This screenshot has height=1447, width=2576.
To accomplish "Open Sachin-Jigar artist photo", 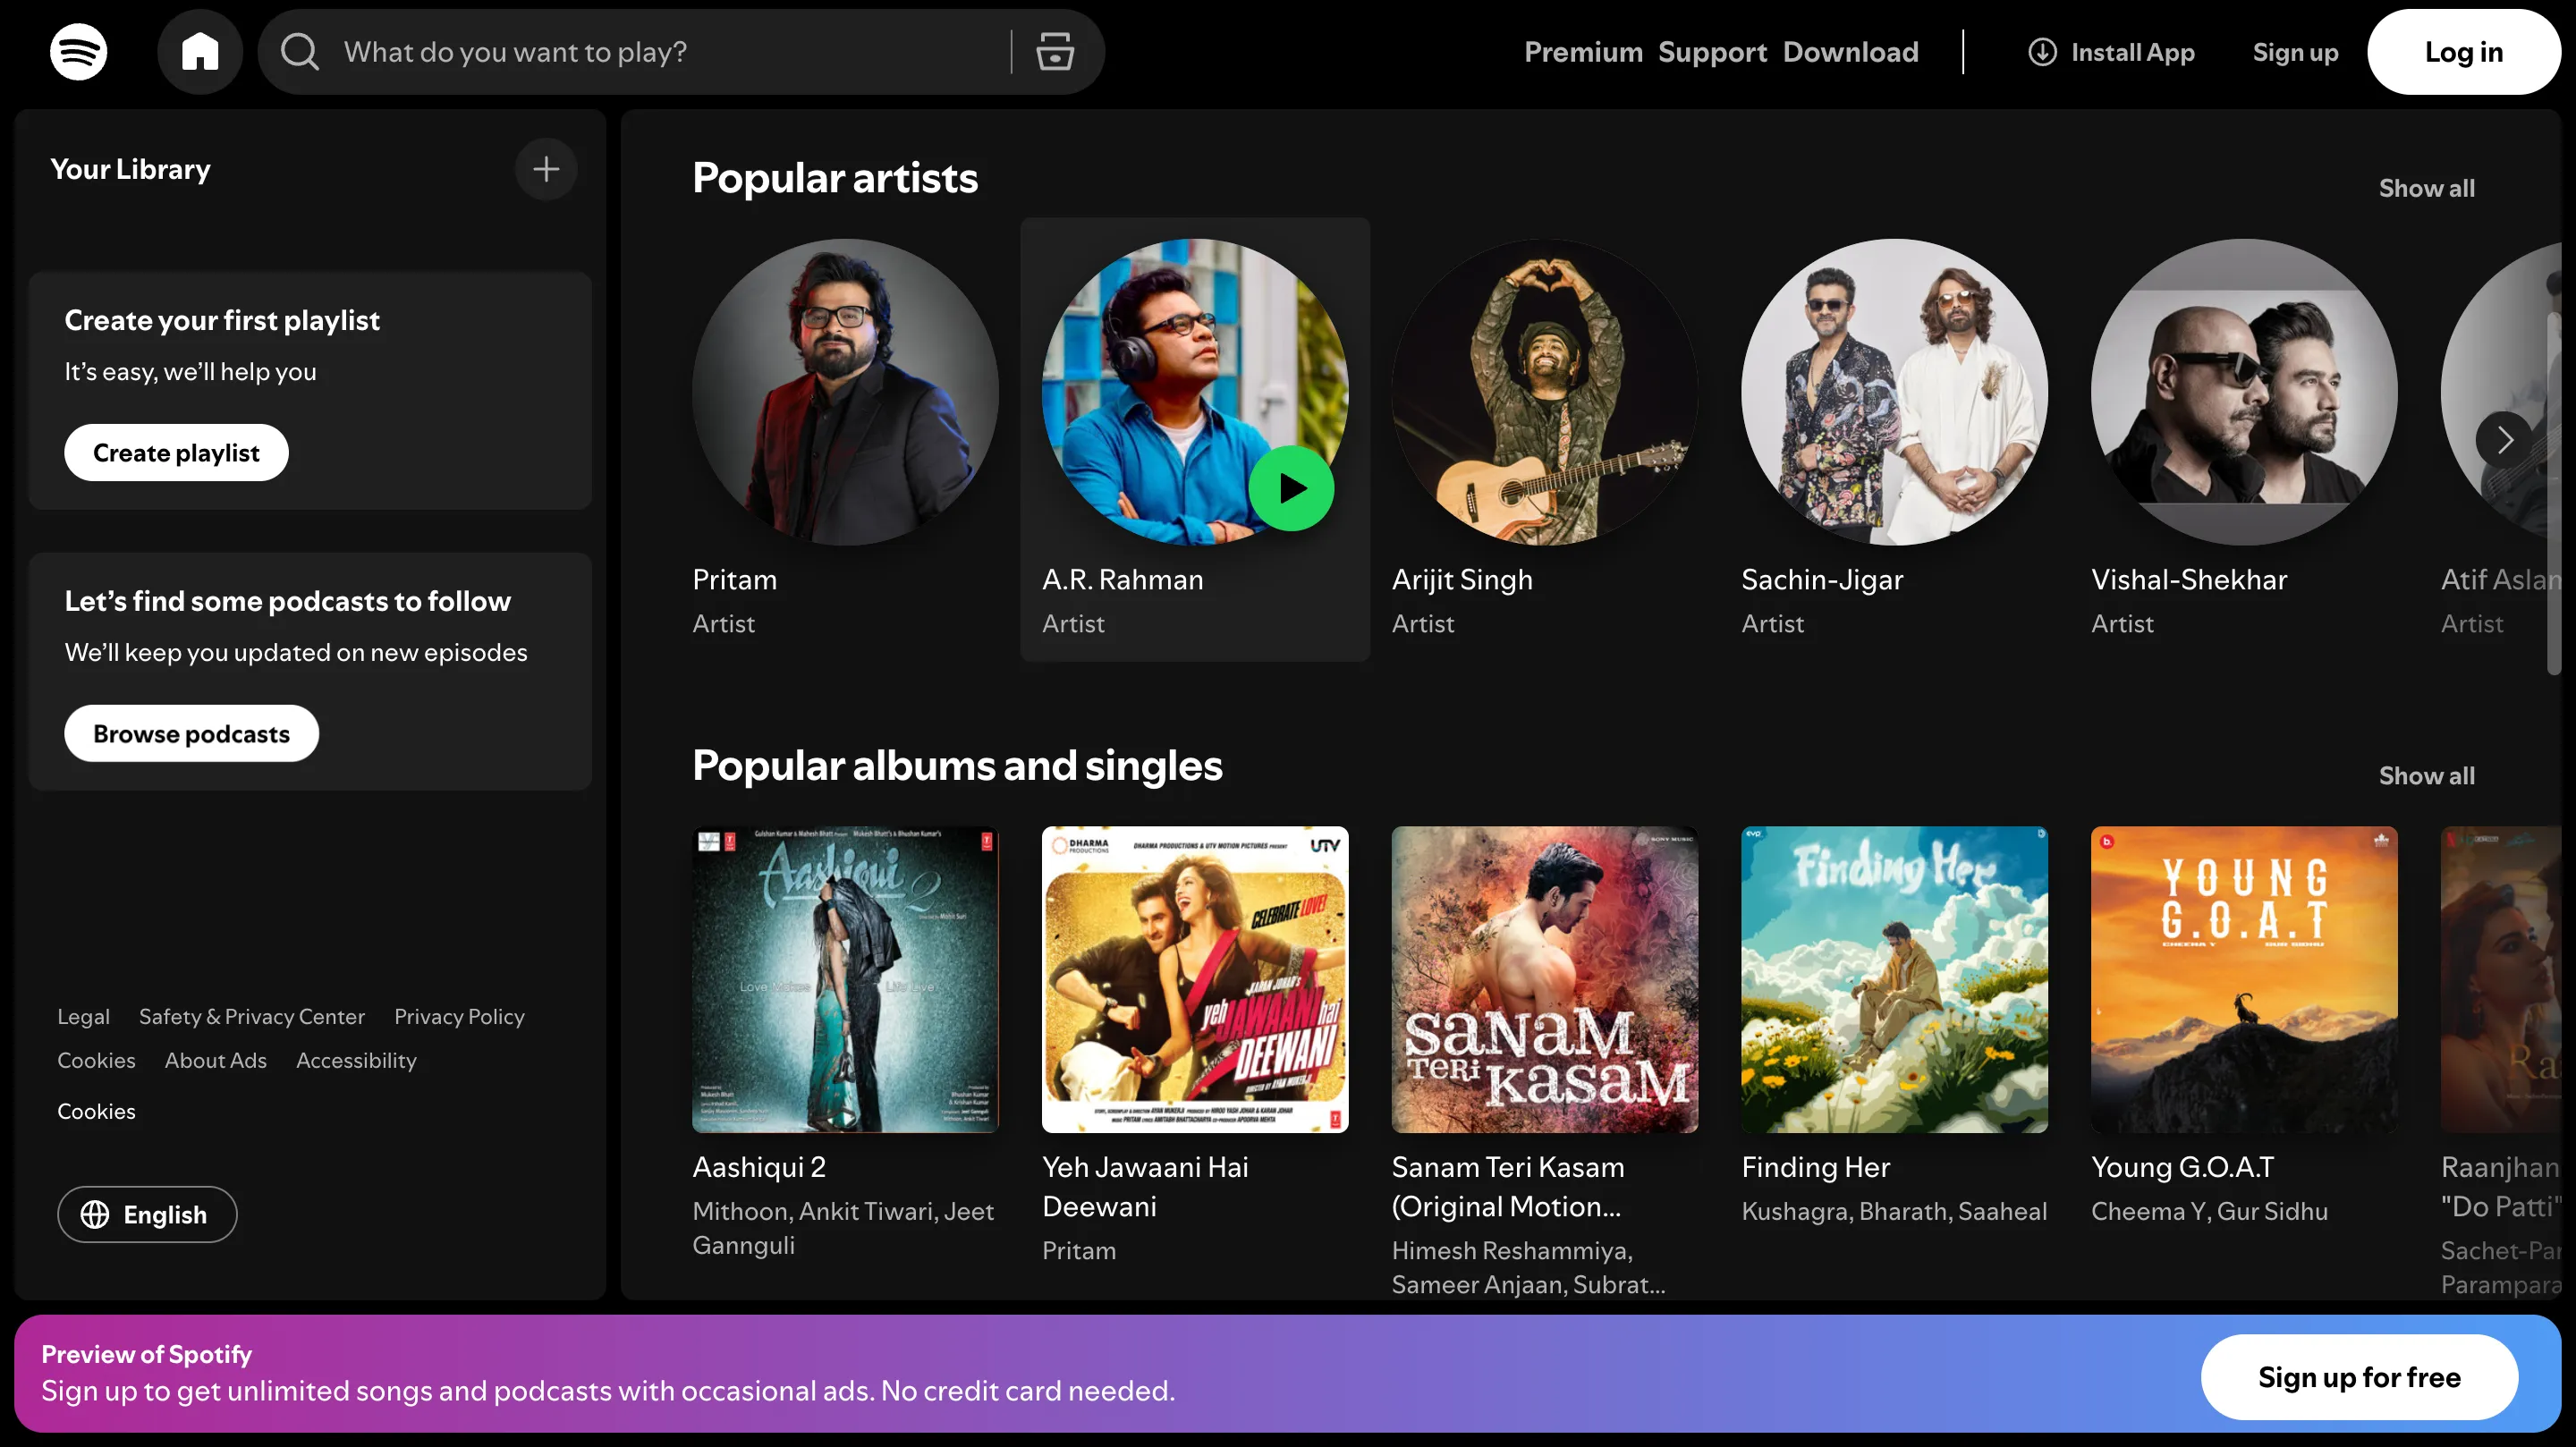I will pos(1894,392).
